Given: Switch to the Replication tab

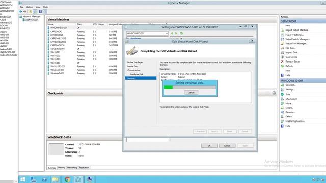Looking at the screenshot, I should (x=84, y=167).
